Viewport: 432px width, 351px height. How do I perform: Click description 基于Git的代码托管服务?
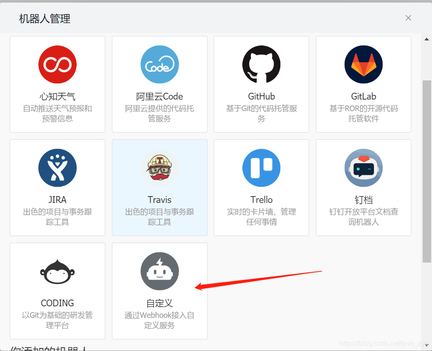(262, 113)
